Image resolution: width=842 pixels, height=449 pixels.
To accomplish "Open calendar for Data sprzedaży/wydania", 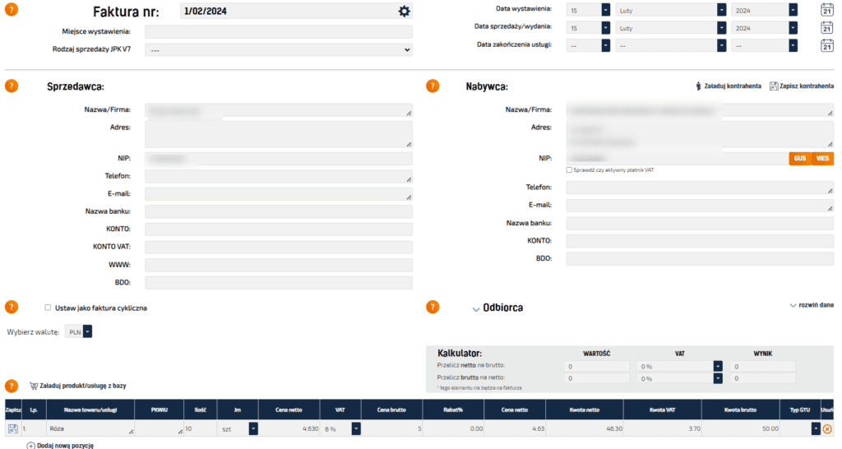I will (x=826, y=28).
